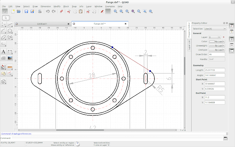
Task: Click the Save floppy disk icon
Action: tap(26, 11)
